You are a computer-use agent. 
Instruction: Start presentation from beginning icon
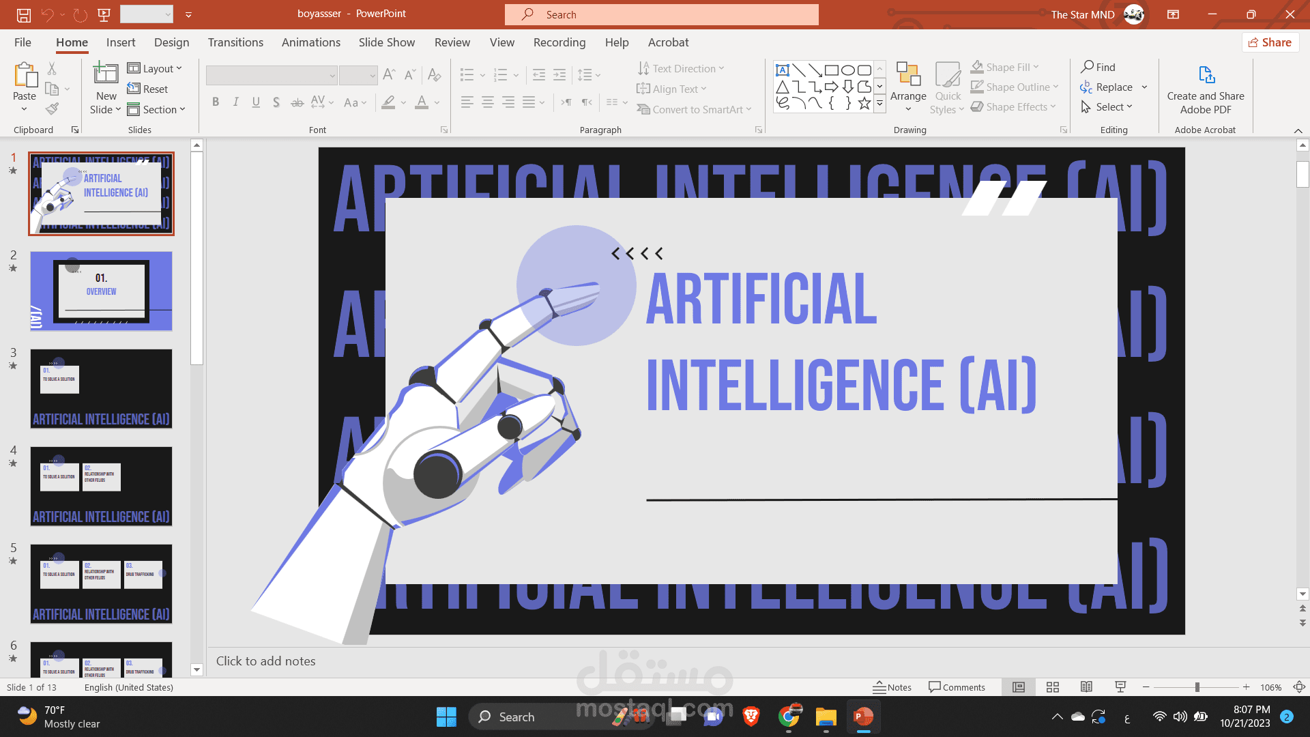pos(104,14)
